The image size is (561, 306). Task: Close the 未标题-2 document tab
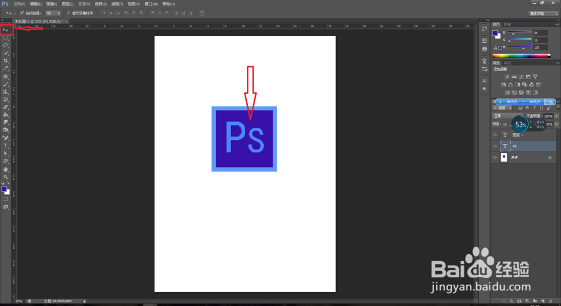[66, 21]
